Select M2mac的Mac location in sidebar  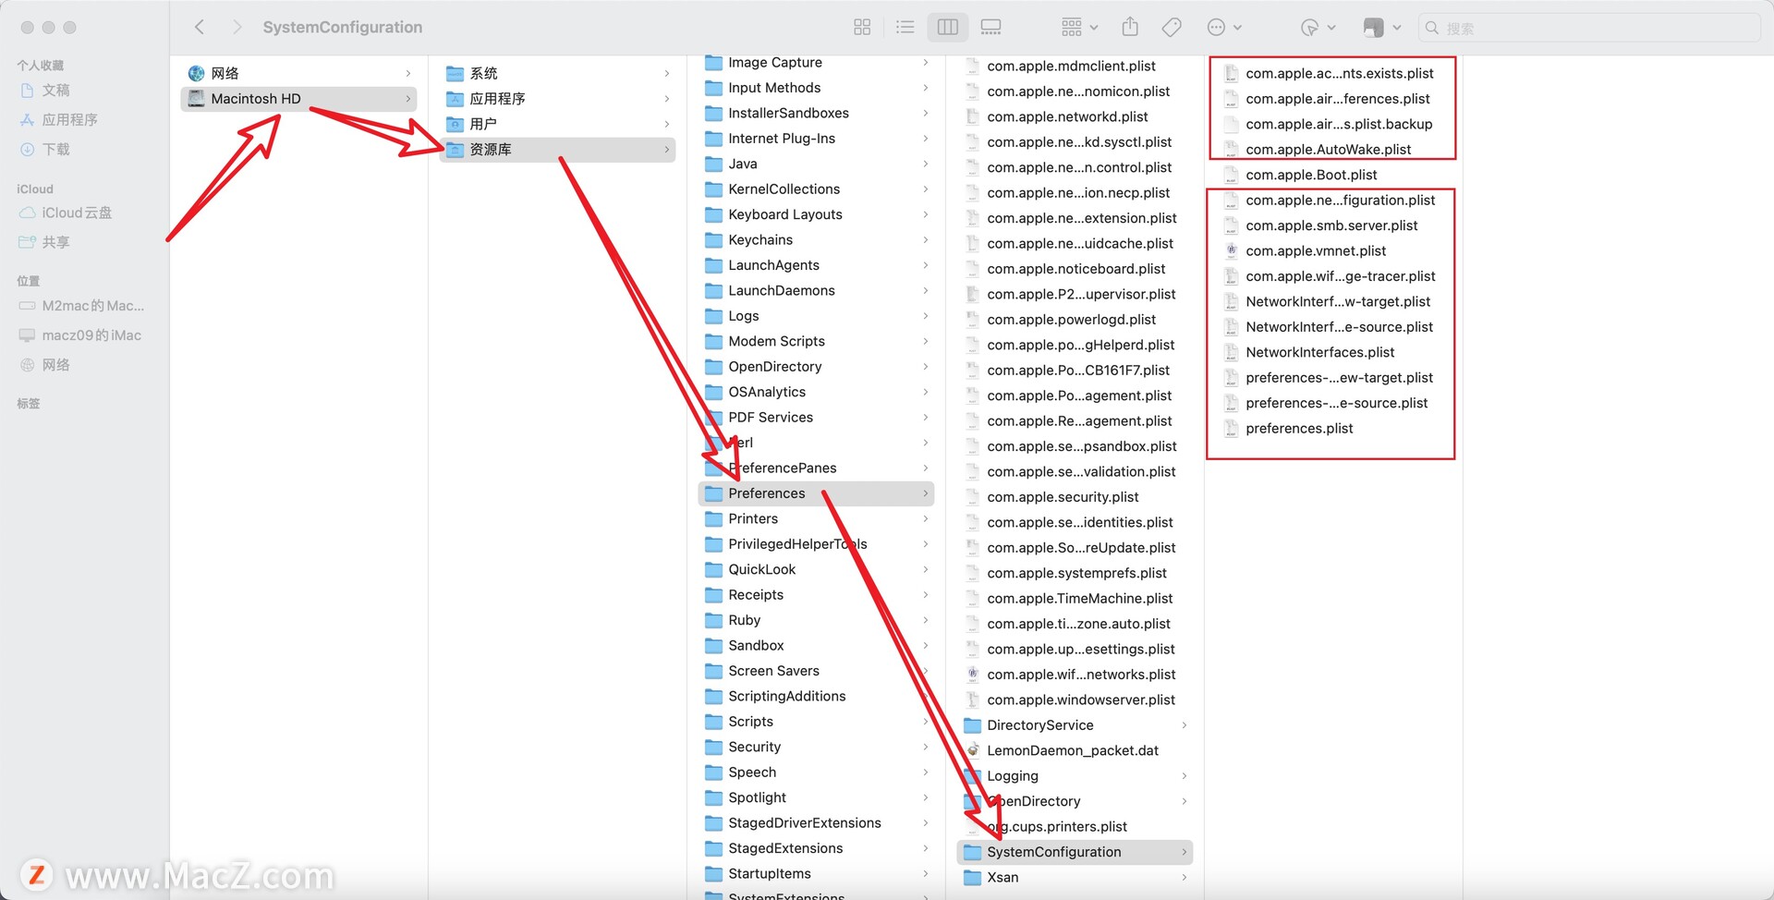pyautogui.click(x=92, y=306)
